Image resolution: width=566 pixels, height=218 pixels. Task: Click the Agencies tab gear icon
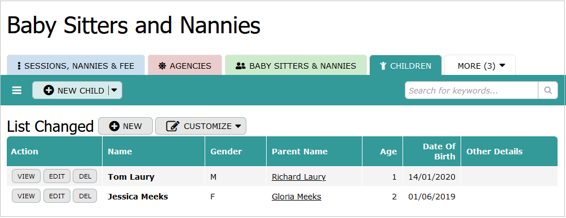tap(162, 66)
